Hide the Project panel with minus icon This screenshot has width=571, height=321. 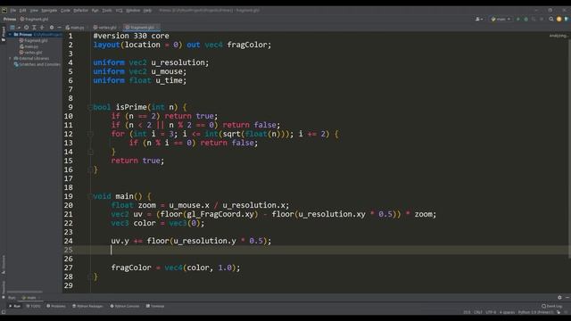tap(60, 28)
